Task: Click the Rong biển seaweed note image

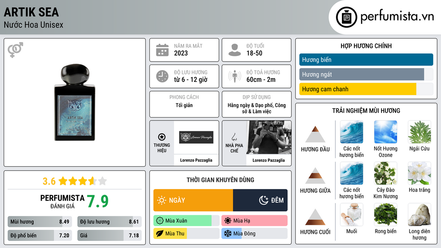Action: coord(385,215)
